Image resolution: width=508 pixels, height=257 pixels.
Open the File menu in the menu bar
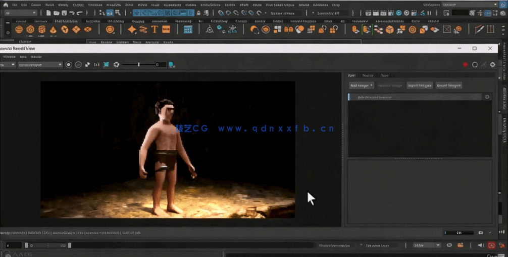[14, 5]
